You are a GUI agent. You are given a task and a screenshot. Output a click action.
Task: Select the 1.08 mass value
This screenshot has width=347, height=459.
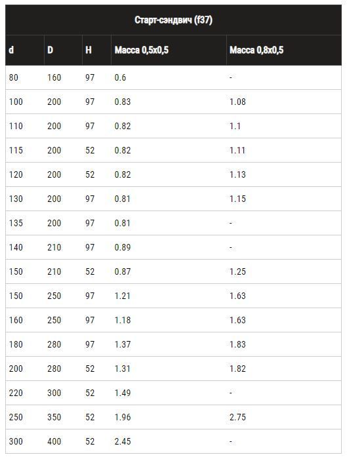coord(237,102)
